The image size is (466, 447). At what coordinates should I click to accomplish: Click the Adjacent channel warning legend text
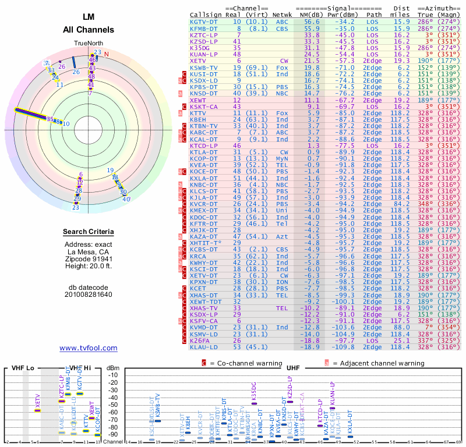(x=382, y=363)
